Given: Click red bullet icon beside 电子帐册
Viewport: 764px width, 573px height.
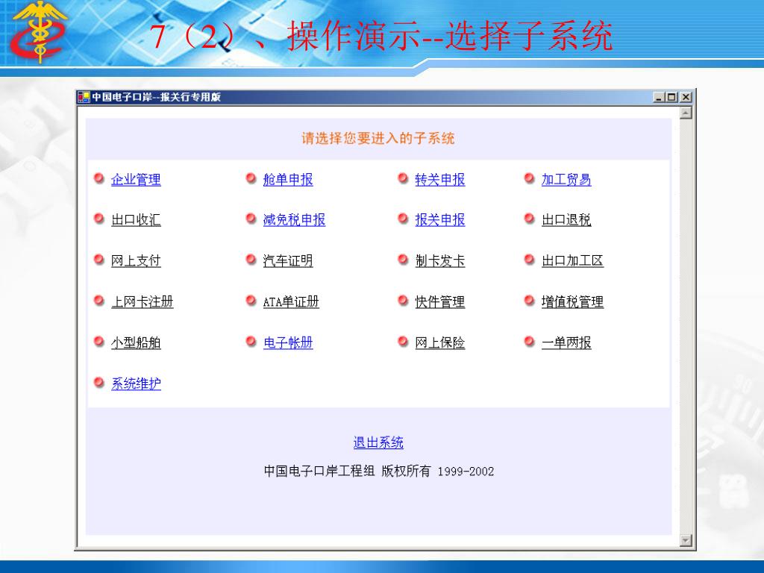Looking at the screenshot, I should pyautogui.click(x=251, y=341).
